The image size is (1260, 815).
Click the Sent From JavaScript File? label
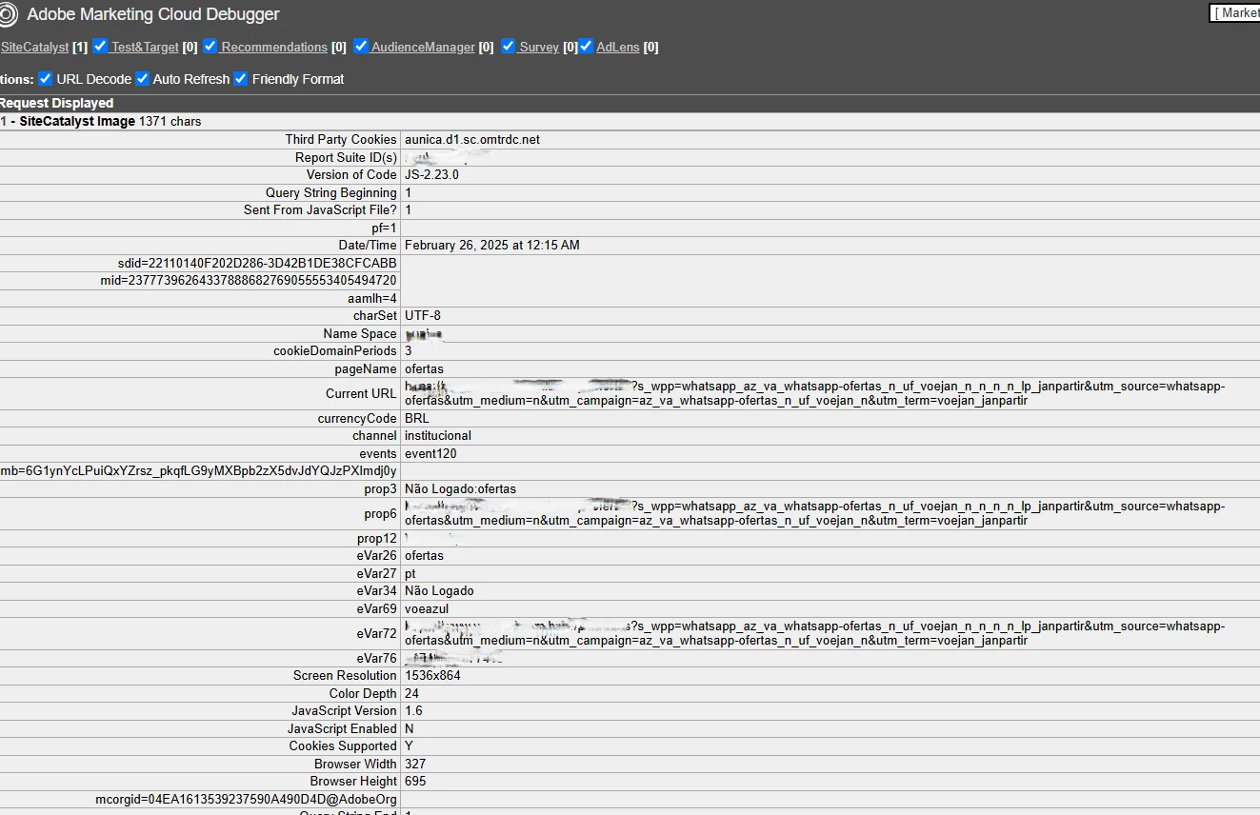click(320, 209)
